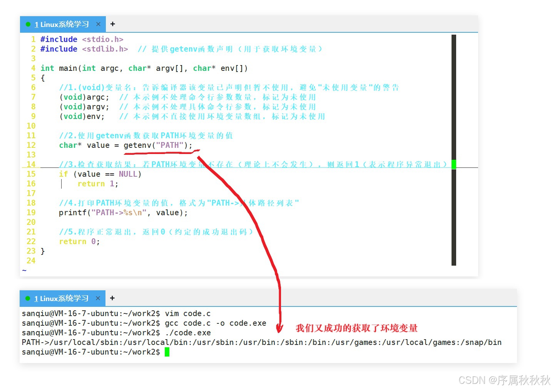This screenshot has height=390, width=552.
Task: Click the "(void)env;" statement
Action: click(x=82, y=116)
